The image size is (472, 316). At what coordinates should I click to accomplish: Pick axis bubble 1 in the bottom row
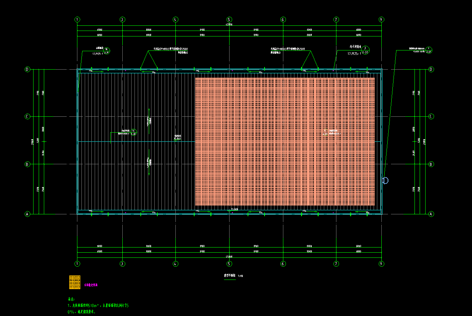point(77,264)
